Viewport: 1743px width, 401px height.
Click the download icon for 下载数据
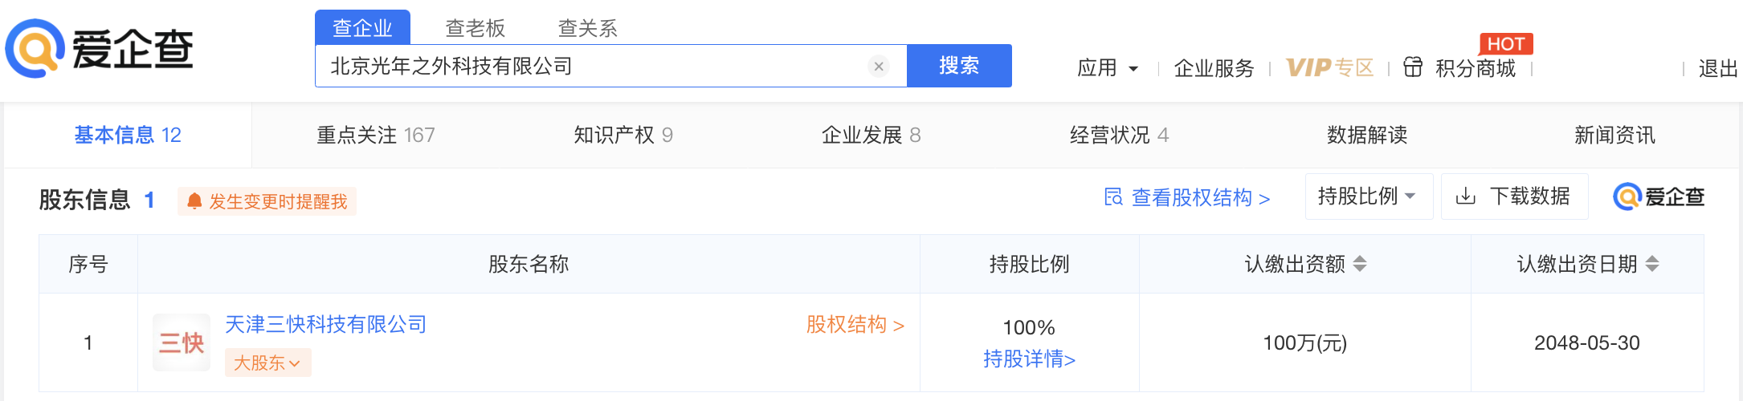pos(1466,196)
